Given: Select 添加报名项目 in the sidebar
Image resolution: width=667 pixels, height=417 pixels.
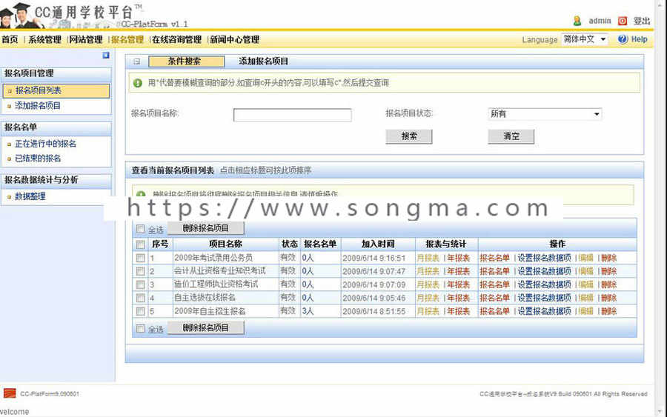Looking at the screenshot, I should (38, 105).
